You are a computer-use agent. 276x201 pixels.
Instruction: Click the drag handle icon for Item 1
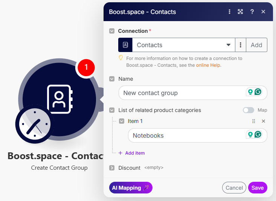(253, 121)
